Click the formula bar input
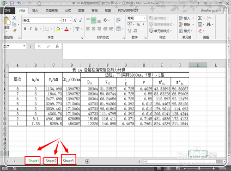231x171 pixels. 145,51
